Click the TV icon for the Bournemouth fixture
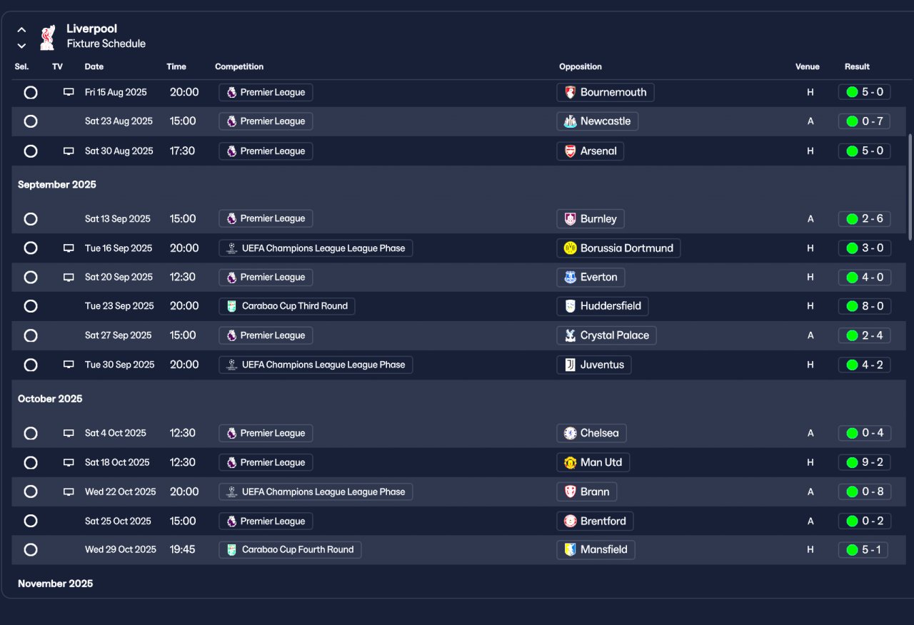The height and width of the screenshot is (625, 914). 69,92
